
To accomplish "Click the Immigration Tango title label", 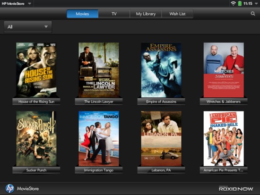I will coord(99,170).
